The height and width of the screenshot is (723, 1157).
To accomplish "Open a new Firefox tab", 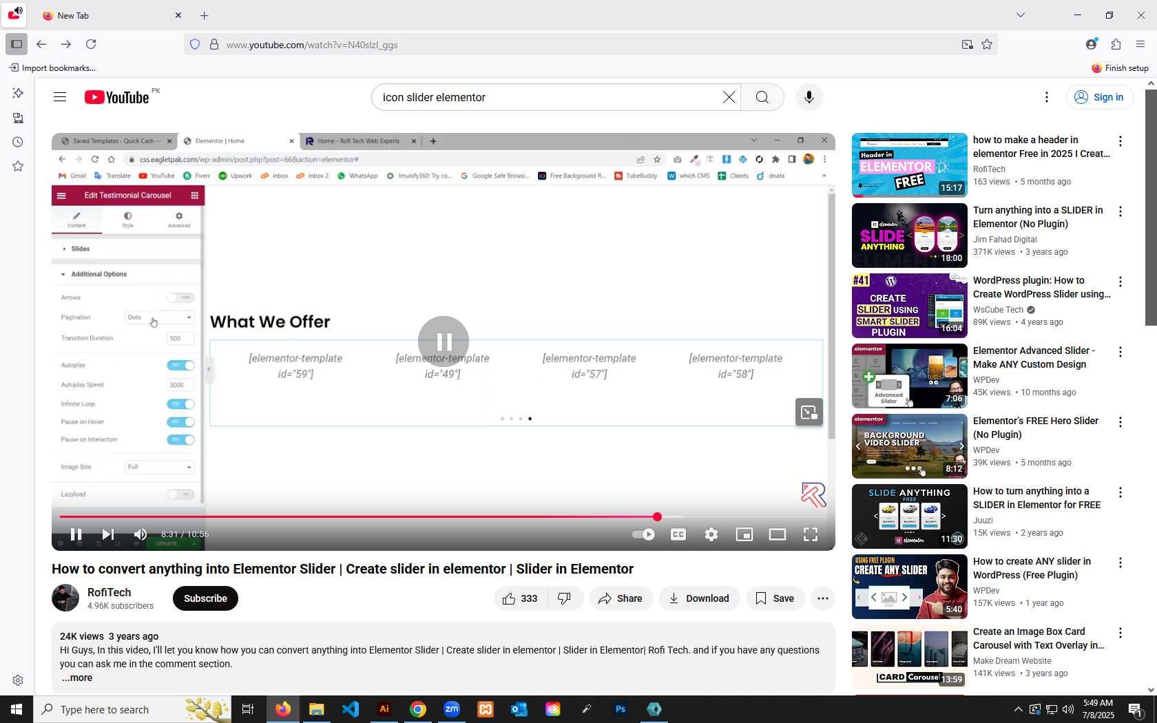I will (x=205, y=15).
